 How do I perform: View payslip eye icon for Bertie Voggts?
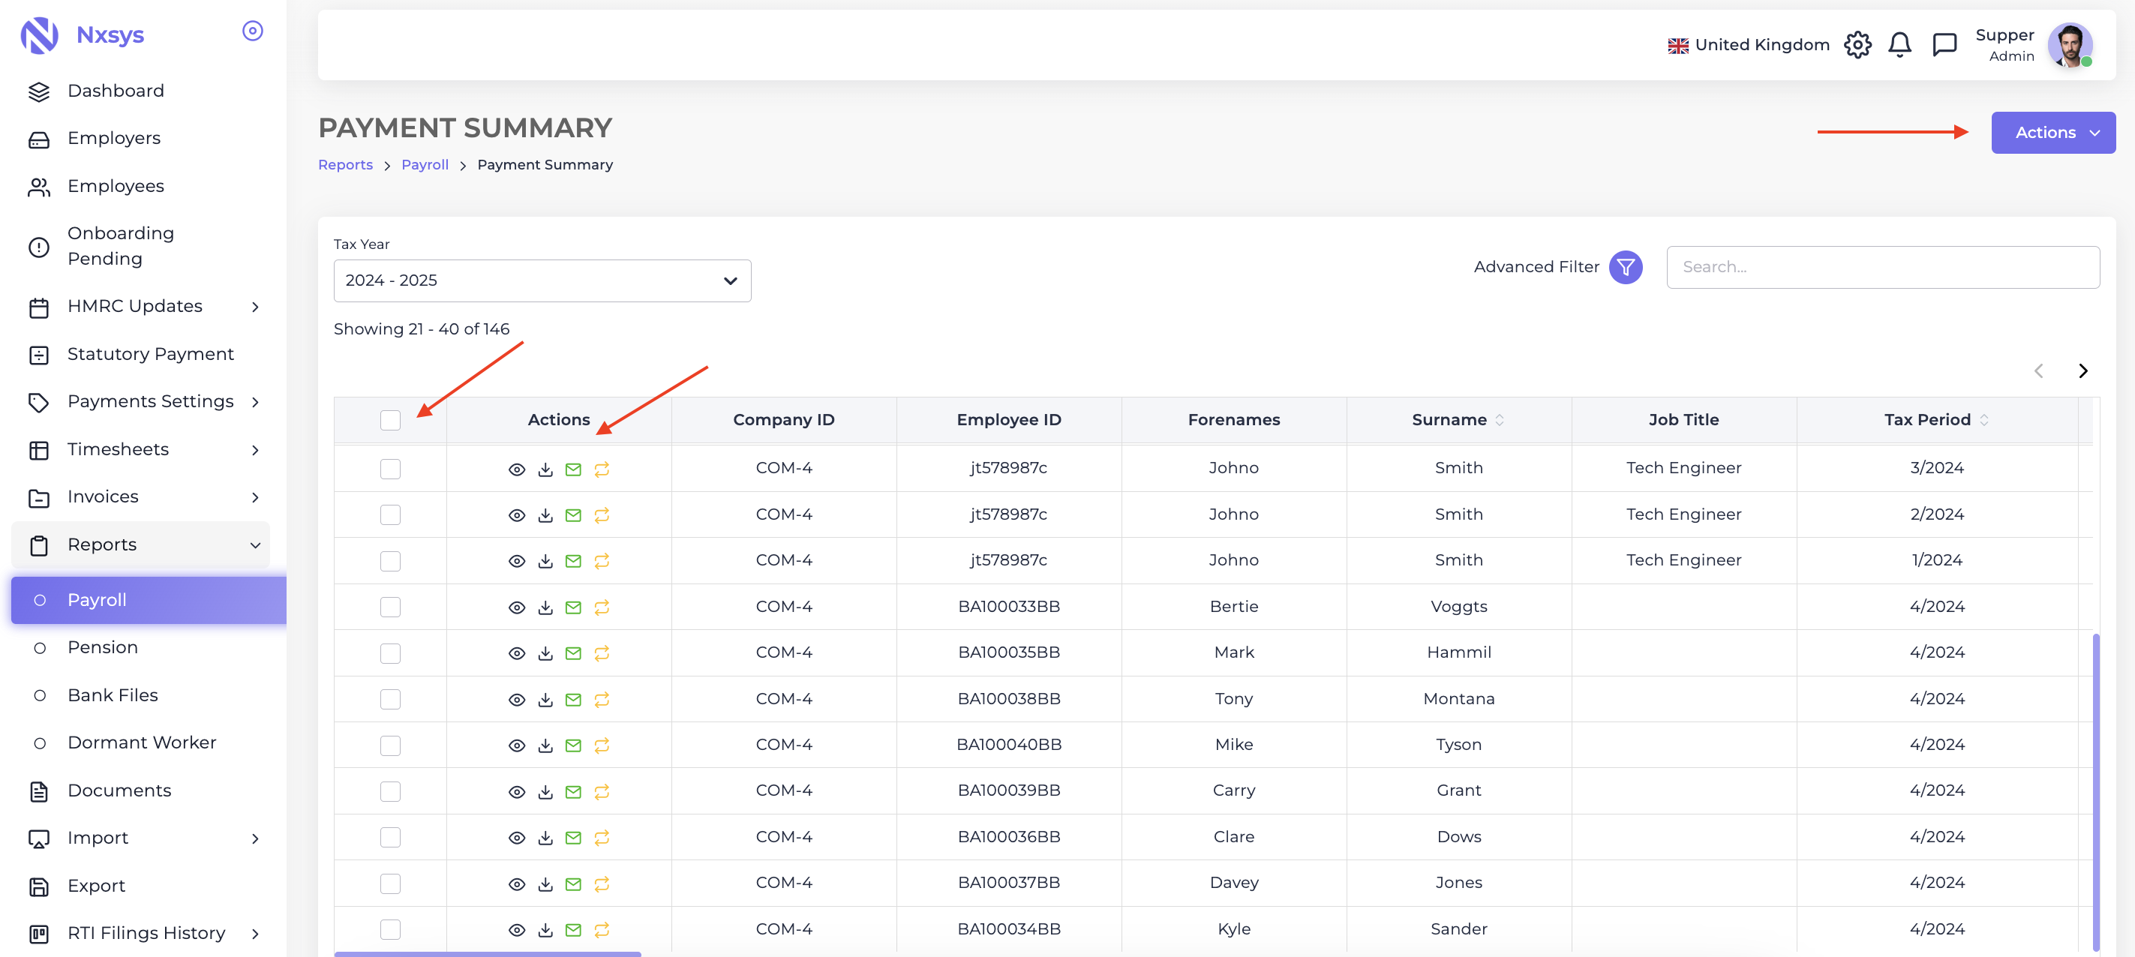516,608
